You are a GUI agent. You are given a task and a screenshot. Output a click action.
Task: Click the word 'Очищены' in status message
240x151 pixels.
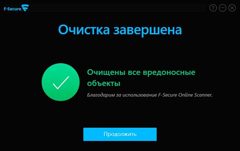pos(106,73)
